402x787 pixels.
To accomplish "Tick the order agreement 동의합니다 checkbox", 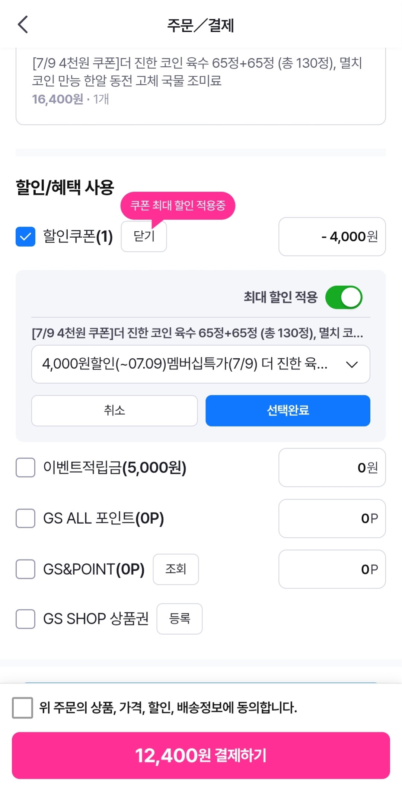I will pos(22,708).
